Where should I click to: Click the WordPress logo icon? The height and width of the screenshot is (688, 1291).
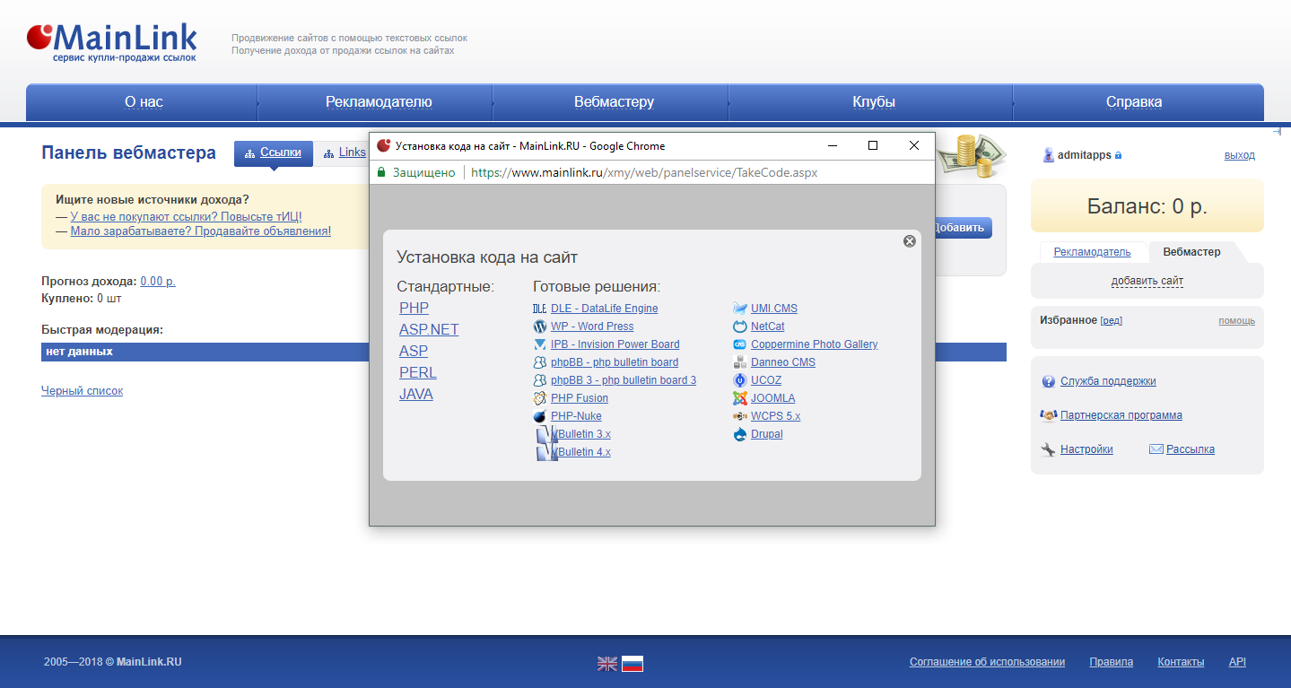point(539,327)
